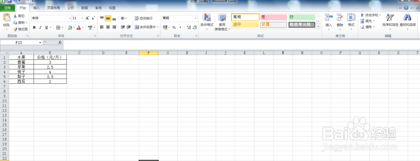Click the text orientation icon

123,18
